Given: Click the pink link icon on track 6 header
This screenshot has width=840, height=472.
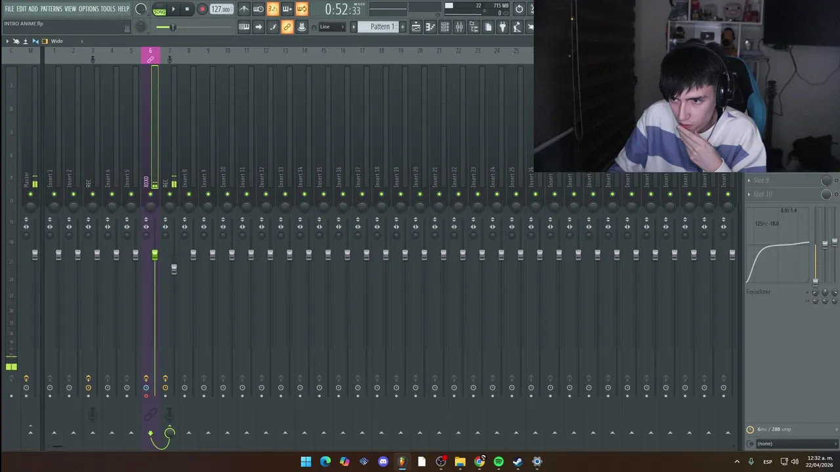Looking at the screenshot, I should 150,60.
